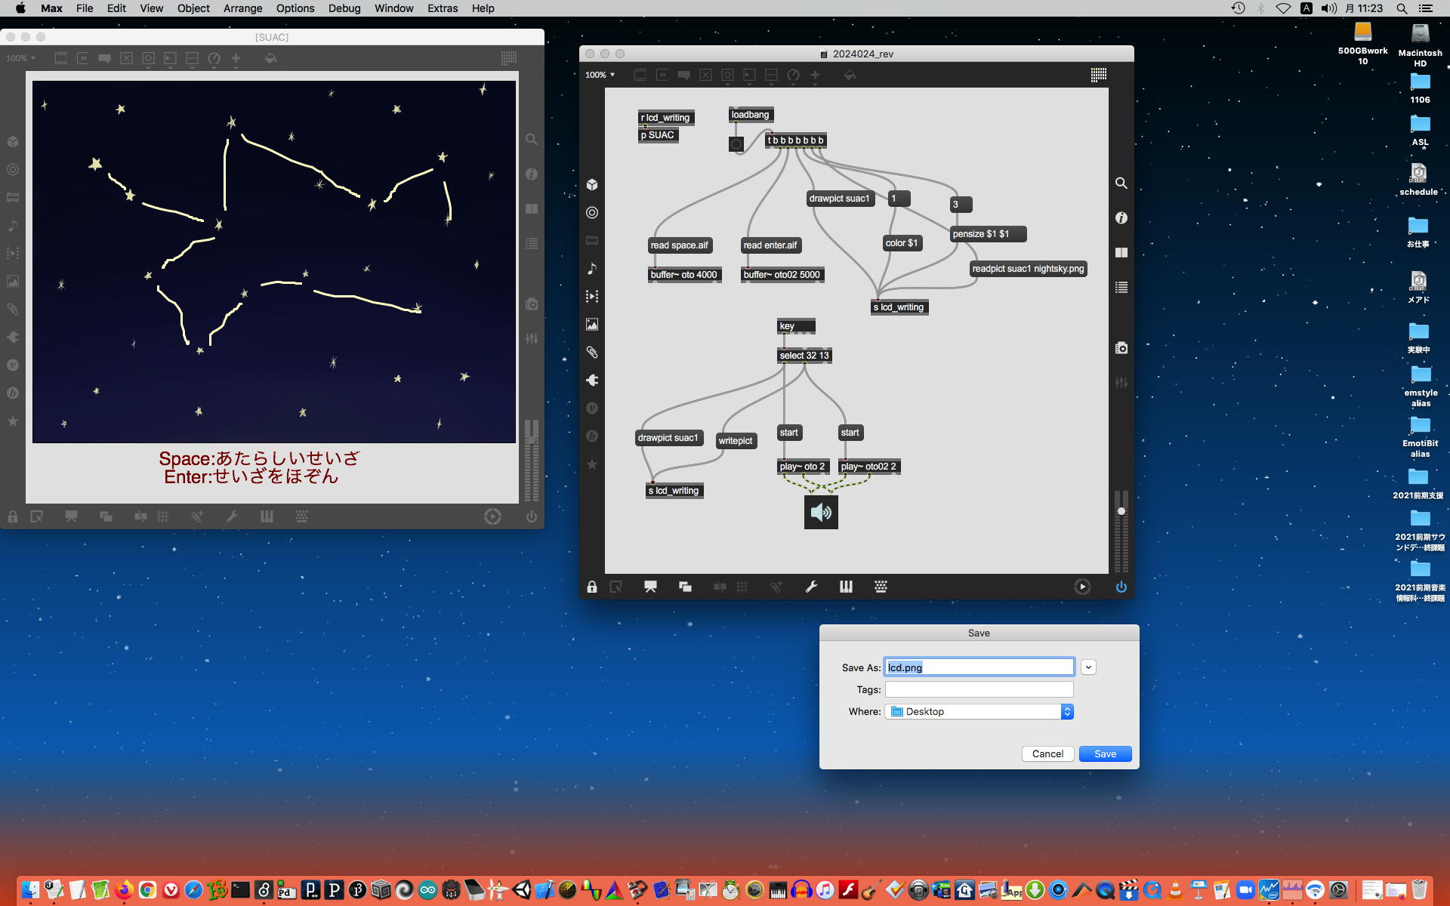This screenshot has width=1450, height=906.
Task: Open the Audio note icon browser
Action: click(592, 269)
